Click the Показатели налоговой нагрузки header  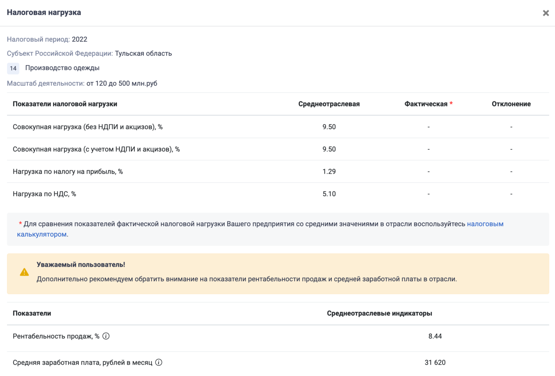click(65, 104)
